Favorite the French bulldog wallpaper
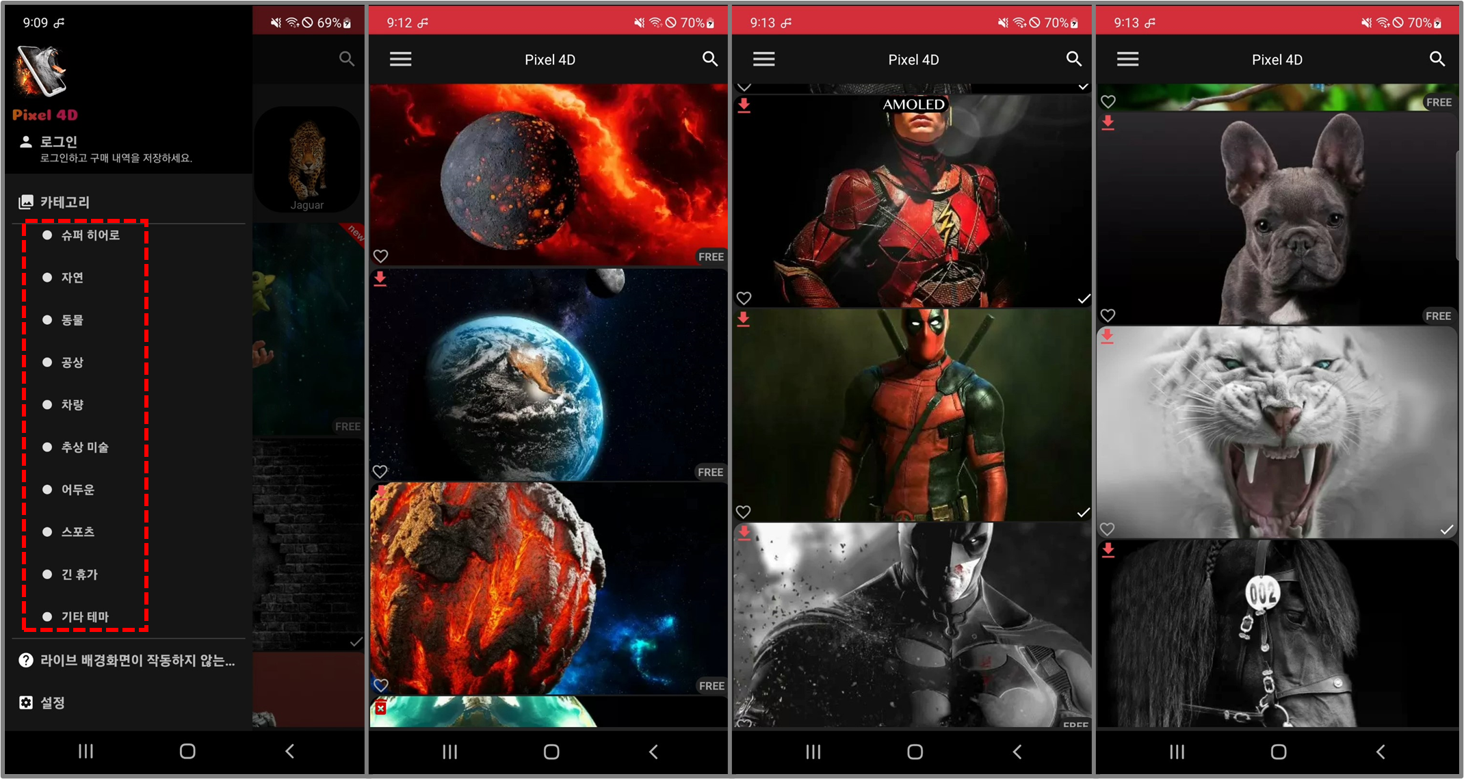 click(x=1108, y=315)
